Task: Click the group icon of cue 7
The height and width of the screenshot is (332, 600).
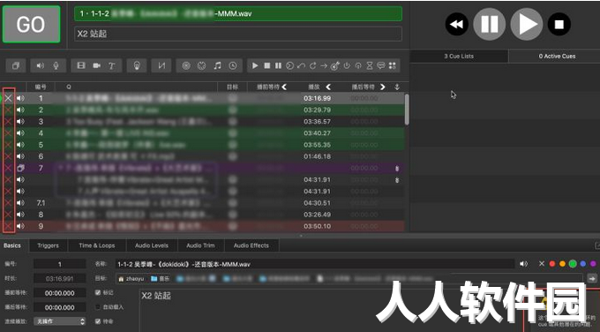Action: click(20, 168)
